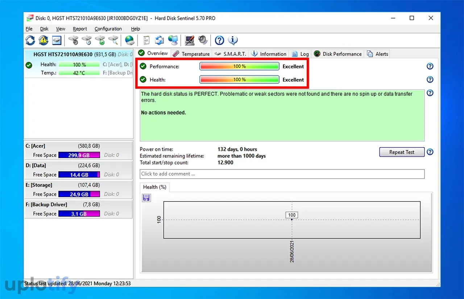This screenshot has height=299, width=464.
Task: Click the help icon beside Performance row
Action: [430, 66]
